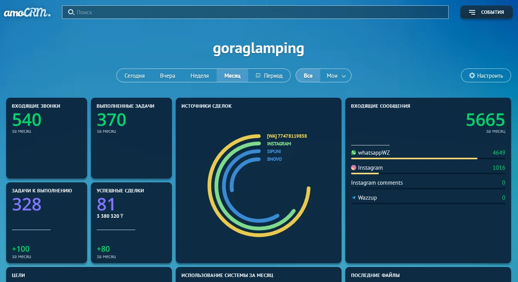Toggle the Все users filter
Viewport: 518px width, 282px height.
pyautogui.click(x=308, y=76)
